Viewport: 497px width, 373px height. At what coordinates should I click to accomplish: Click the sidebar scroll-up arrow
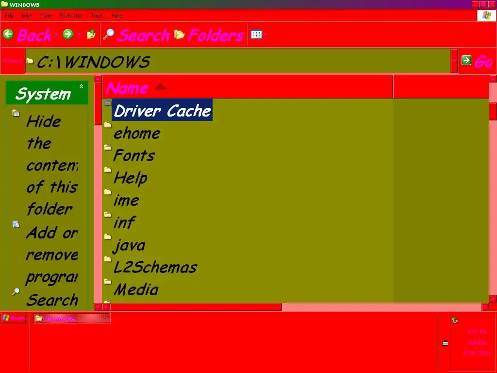tap(98, 79)
